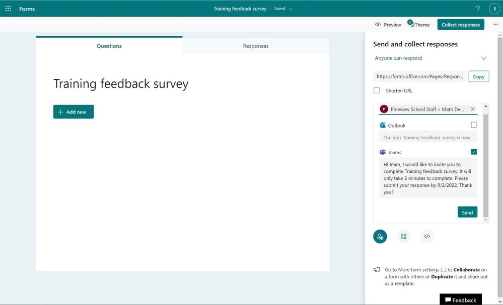Viewport: 503px width, 305px height.
Task: Tick the Shorten URL checkbox
Action: point(377,90)
